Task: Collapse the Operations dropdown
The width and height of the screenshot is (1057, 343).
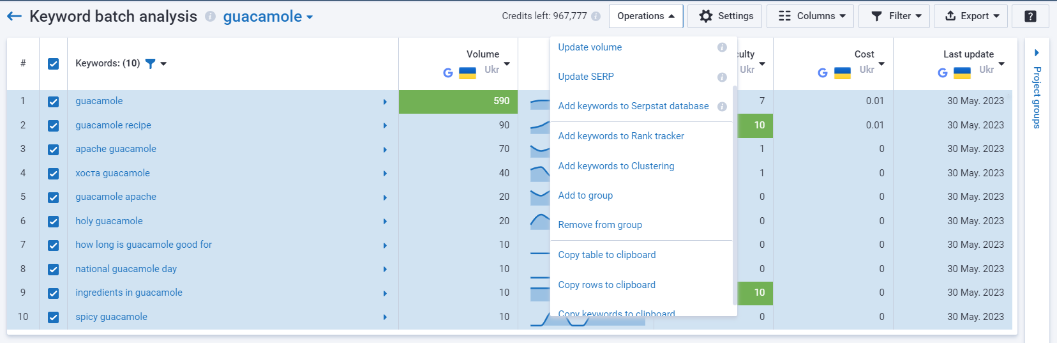Action: pyautogui.click(x=646, y=17)
